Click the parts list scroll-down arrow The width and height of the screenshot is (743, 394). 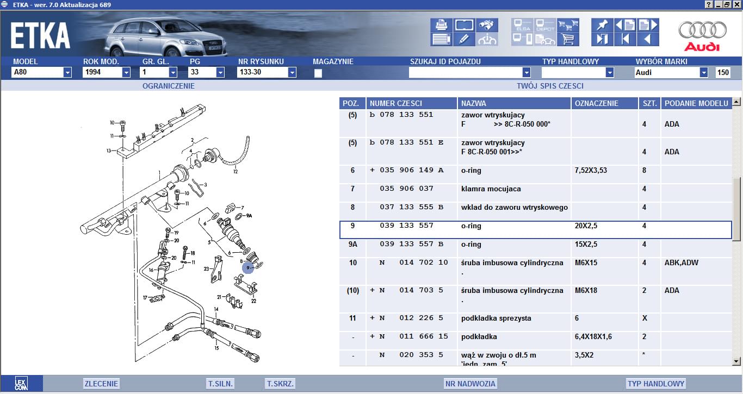tap(736, 361)
